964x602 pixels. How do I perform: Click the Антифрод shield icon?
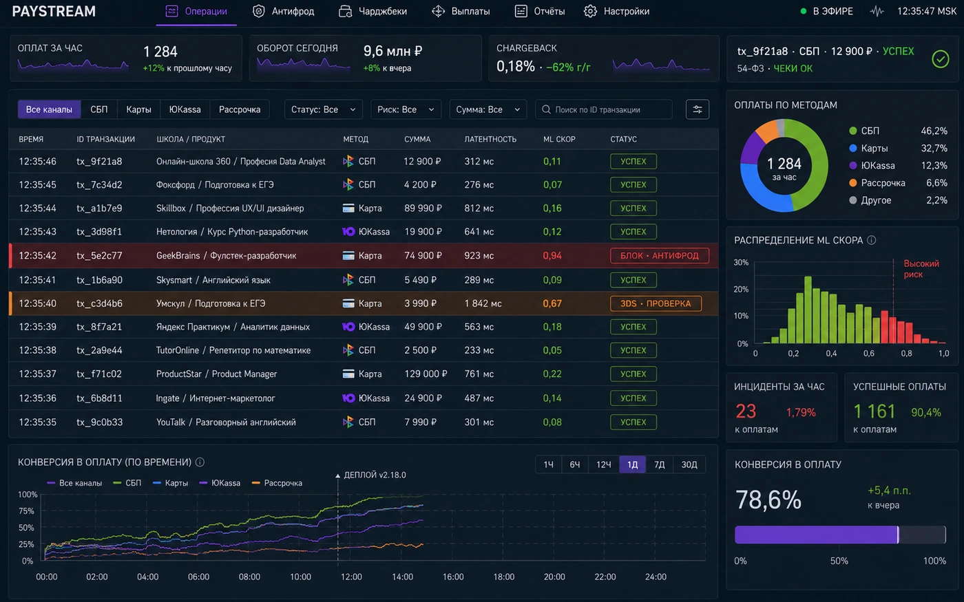coord(259,11)
